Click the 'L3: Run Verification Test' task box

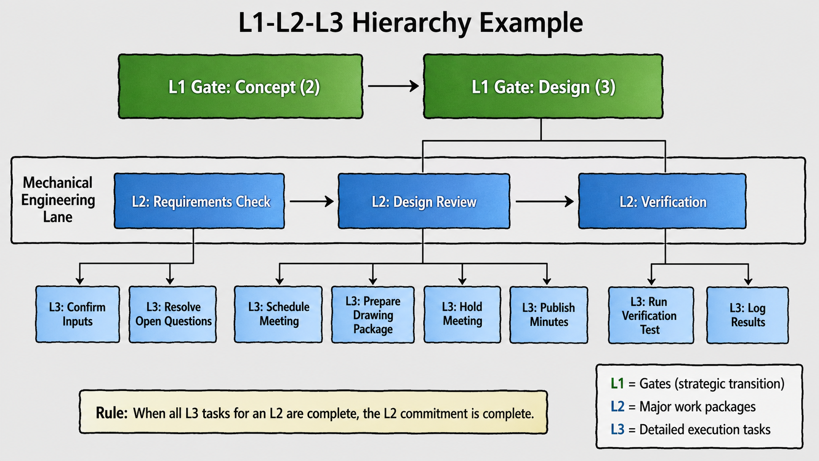[651, 315]
